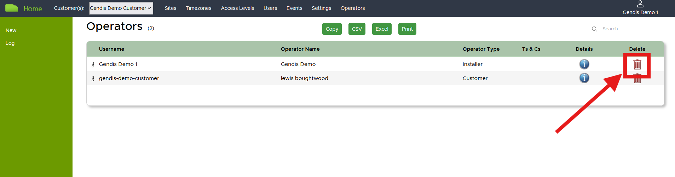Click the search magnifier icon

[x=594, y=29]
